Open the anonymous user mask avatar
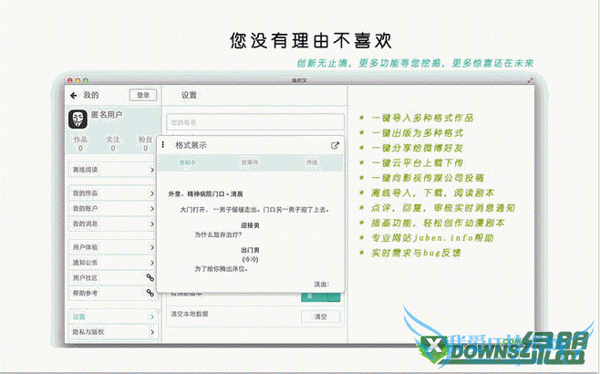This screenshot has width=600, height=374. (x=78, y=119)
